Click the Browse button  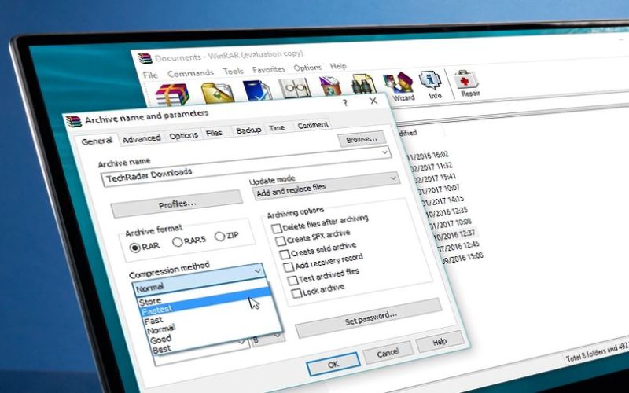coord(362,138)
